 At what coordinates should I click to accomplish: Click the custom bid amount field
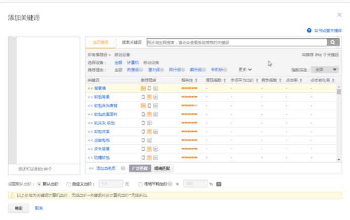111,184
